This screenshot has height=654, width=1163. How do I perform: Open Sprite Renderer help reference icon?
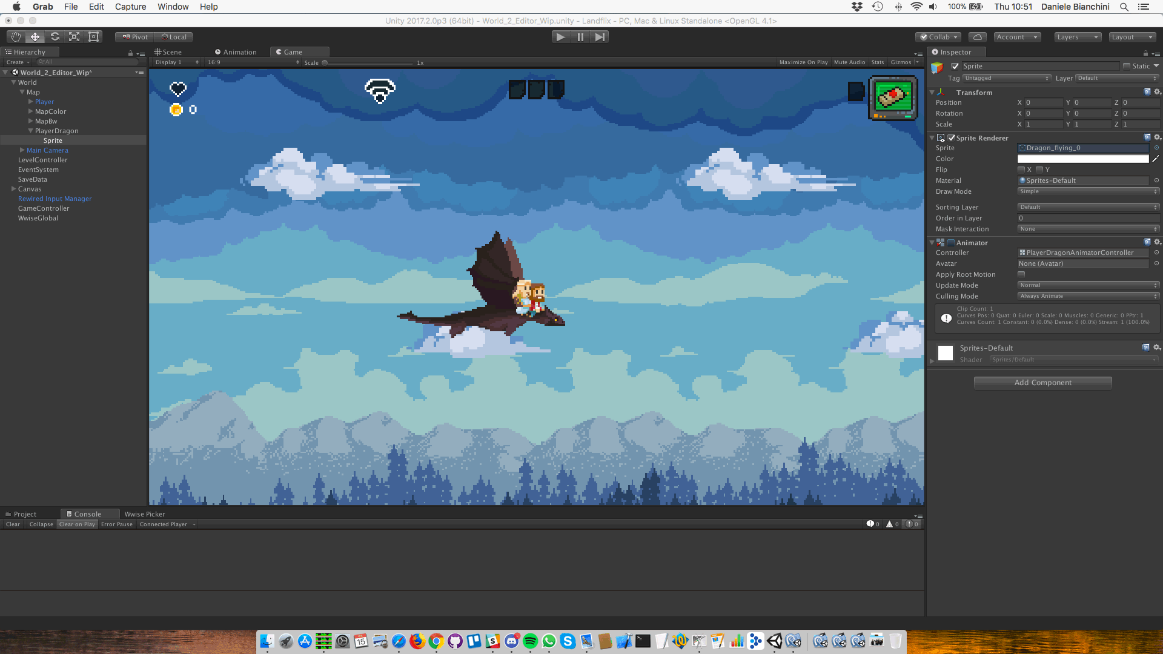pyautogui.click(x=1147, y=137)
